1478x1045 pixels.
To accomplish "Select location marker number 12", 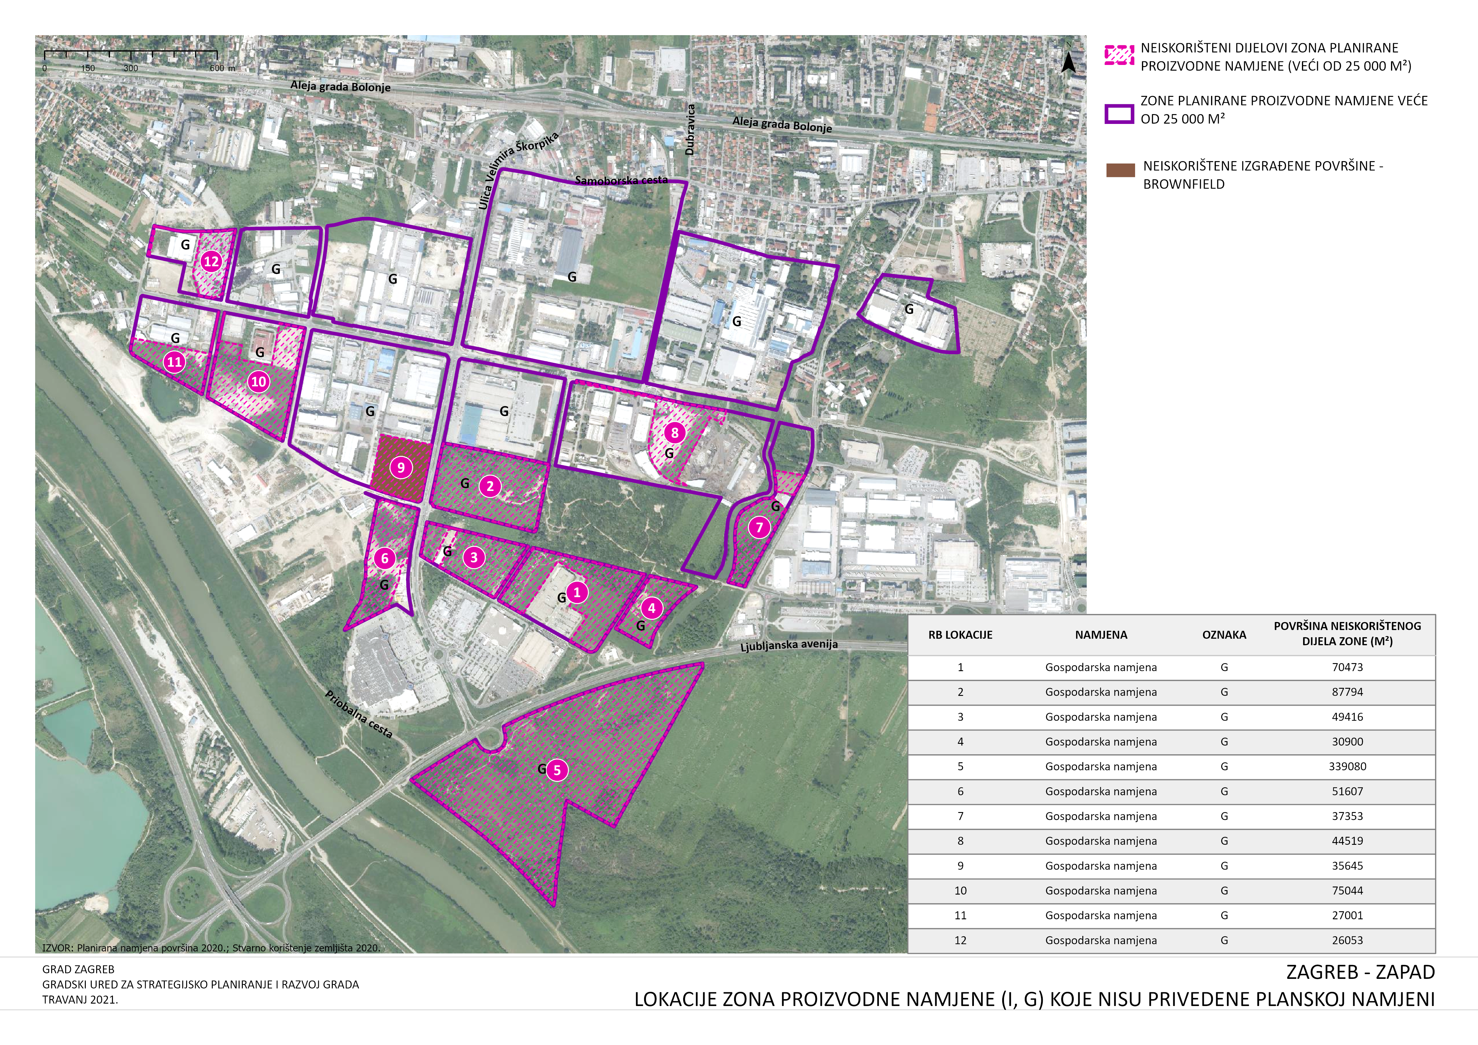I will click(211, 261).
